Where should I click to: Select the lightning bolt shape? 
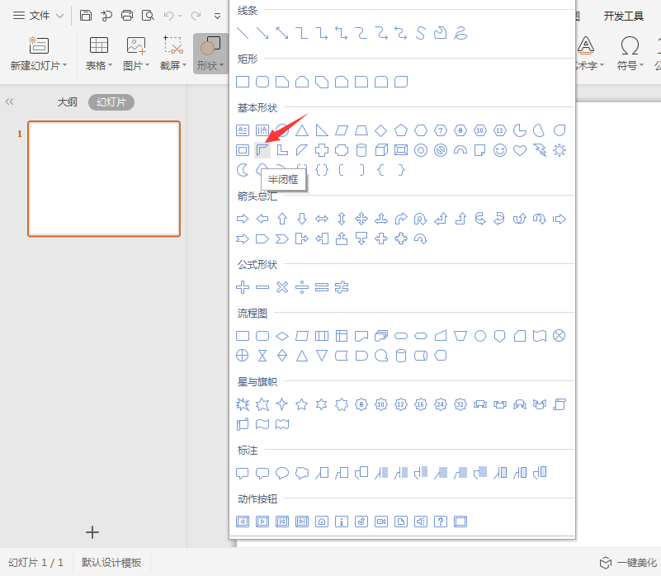pyautogui.click(x=540, y=150)
